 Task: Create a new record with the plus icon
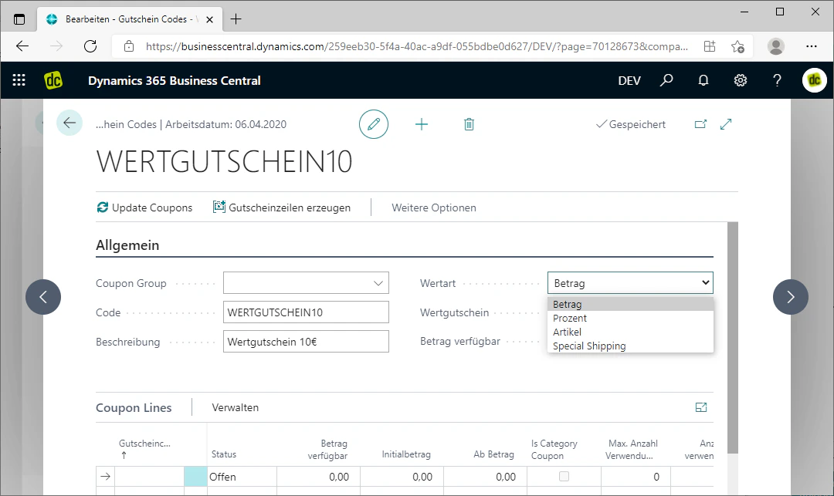(422, 124)
